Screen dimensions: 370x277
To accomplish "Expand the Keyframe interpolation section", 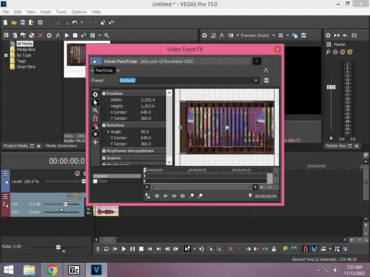I will tap(104, 151).
